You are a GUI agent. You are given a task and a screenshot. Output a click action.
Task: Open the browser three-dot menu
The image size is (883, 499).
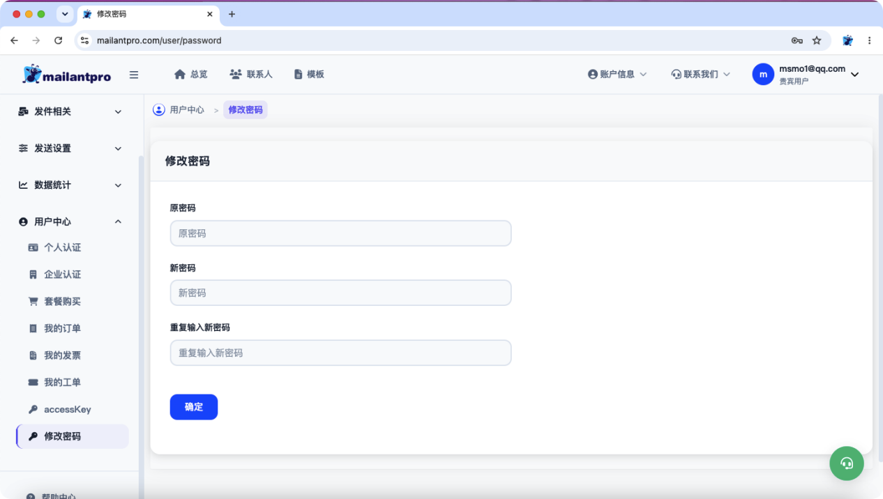click(869, 40)
